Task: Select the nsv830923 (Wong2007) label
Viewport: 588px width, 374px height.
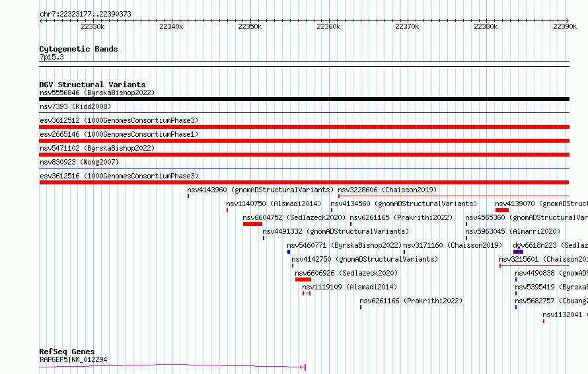Action: (79, 162)
